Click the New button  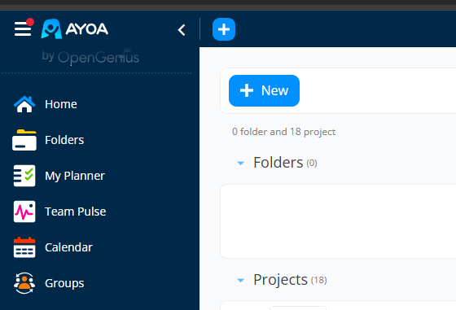[x=264, y=90]
